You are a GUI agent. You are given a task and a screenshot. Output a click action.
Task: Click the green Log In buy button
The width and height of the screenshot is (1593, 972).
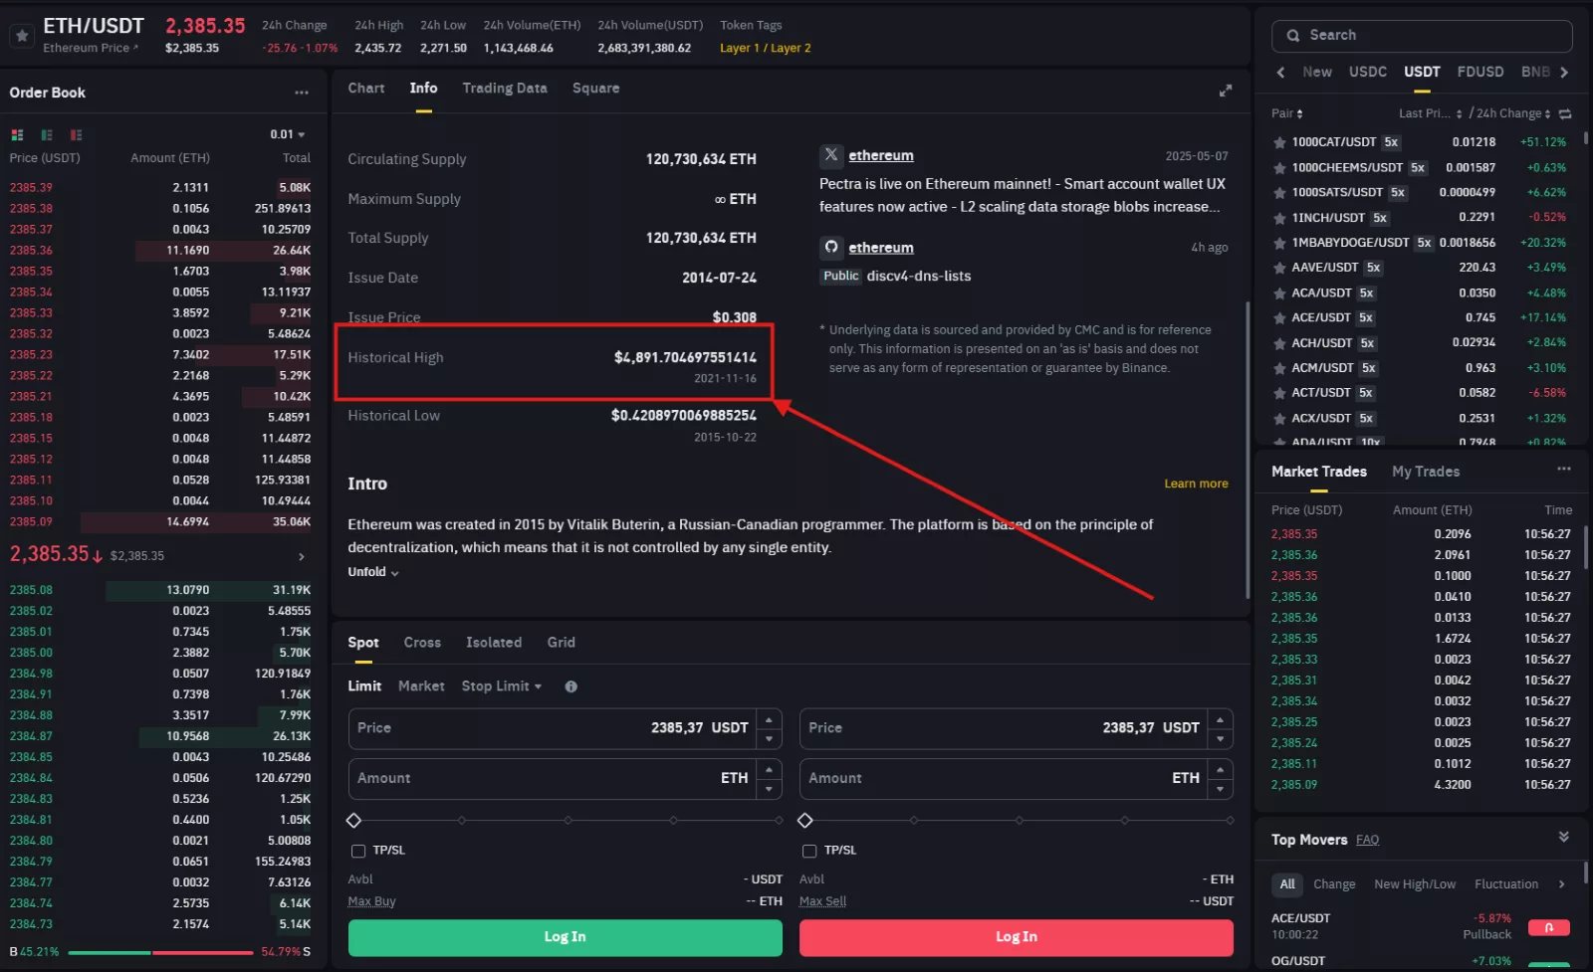coord(565,937)
